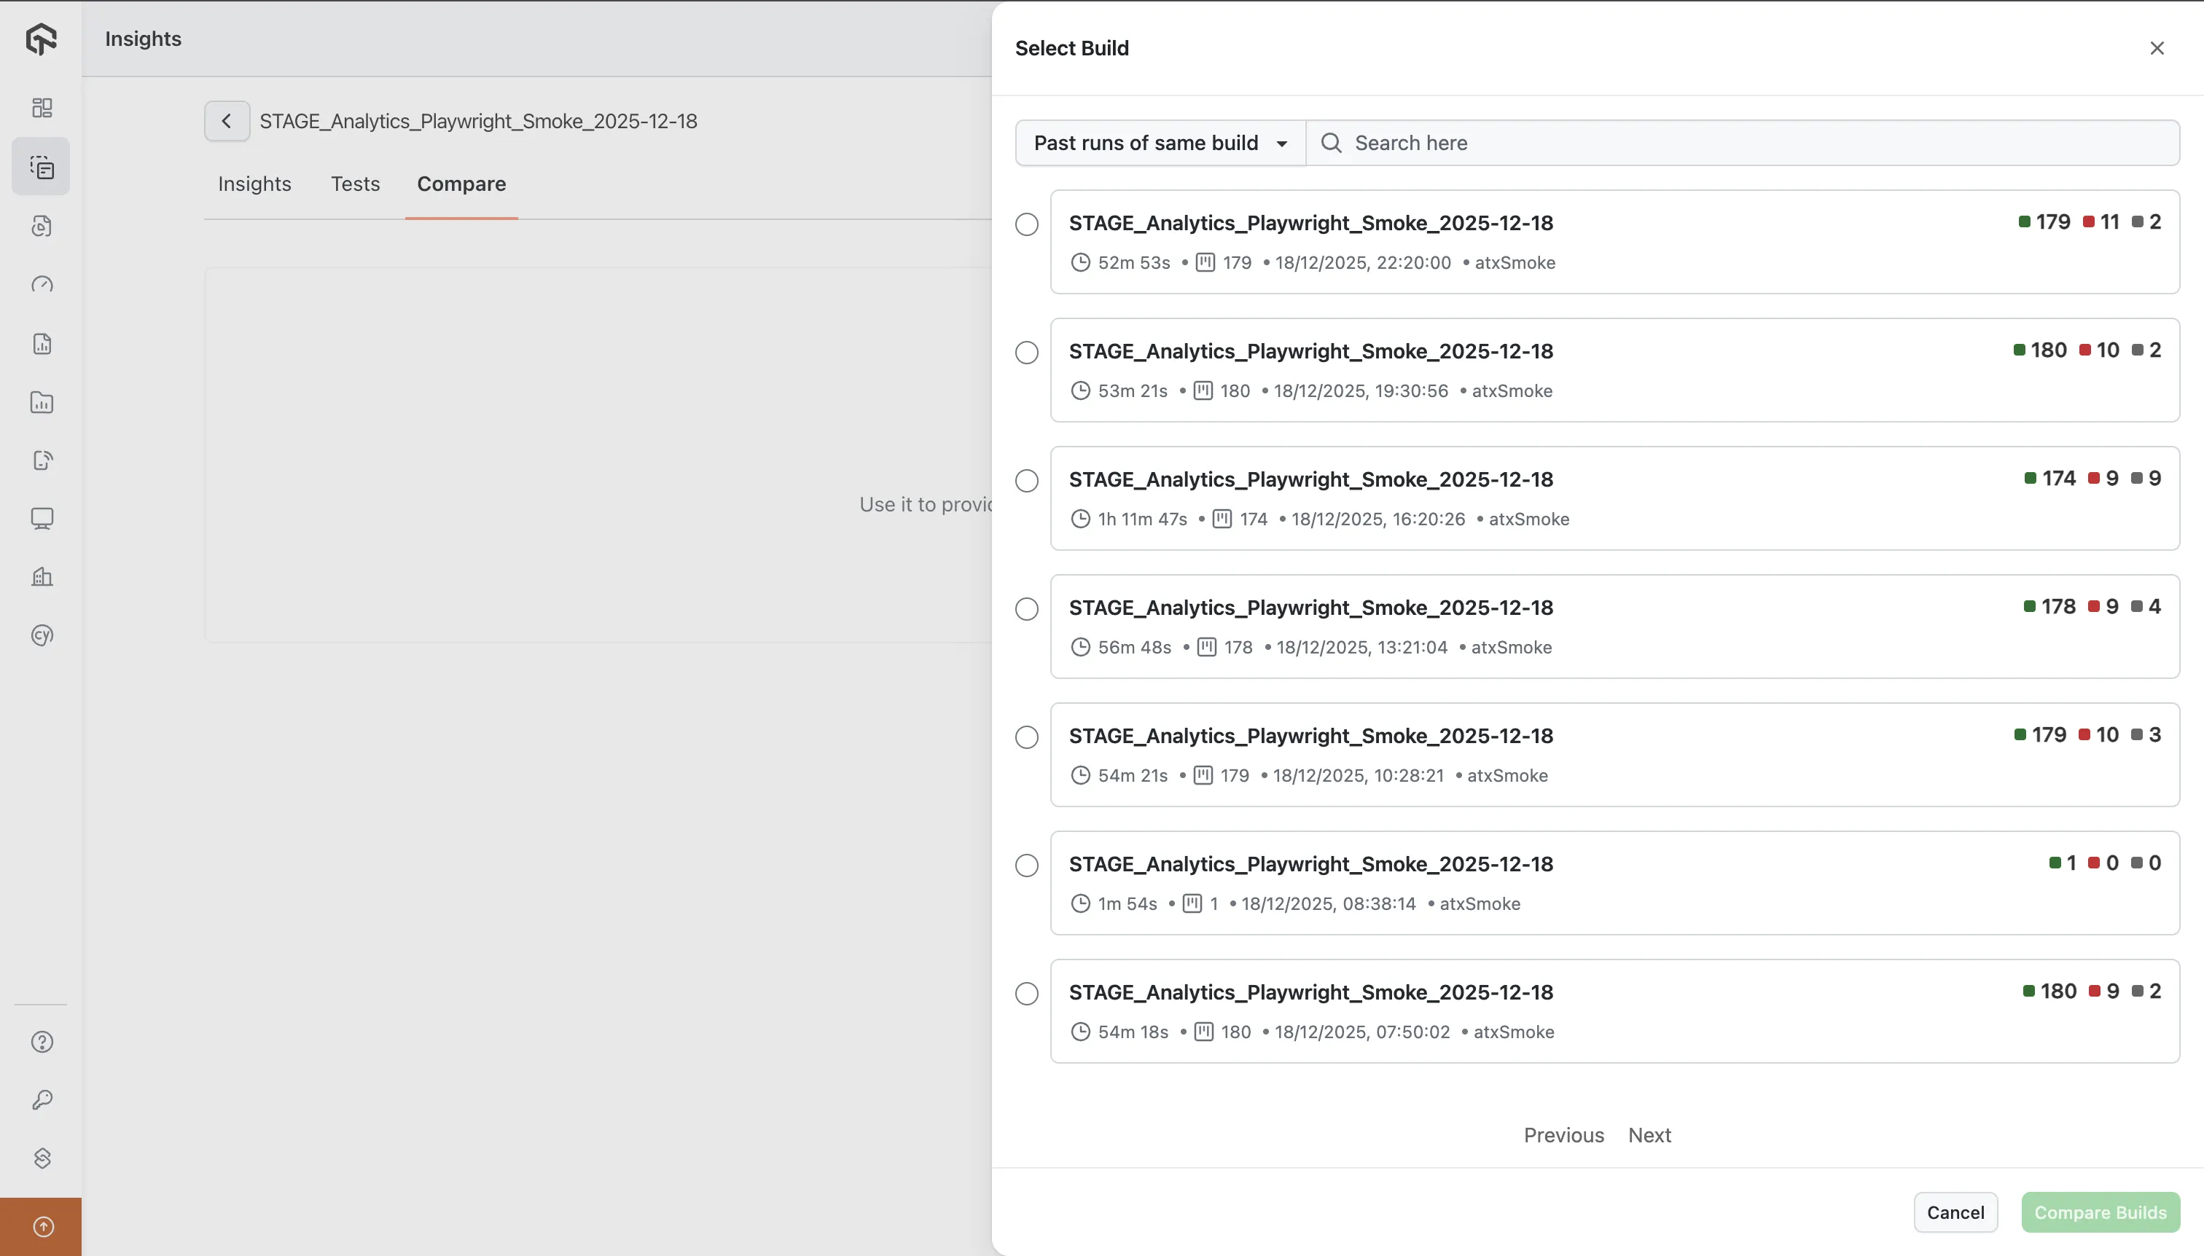Switch to the Insights tab
The width and height of the screenshot is (2204, 1256).
[254, 184]
